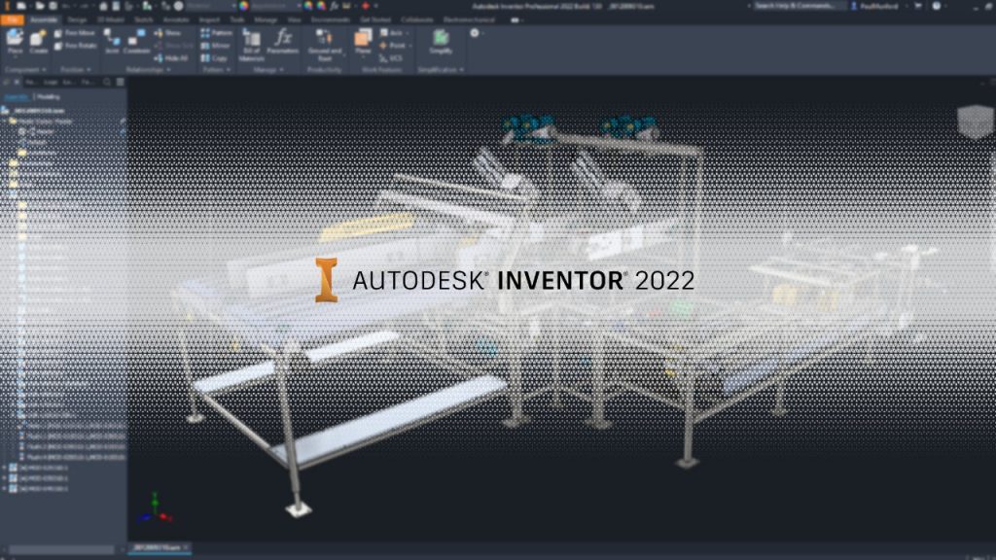
Task: Switch to the Inspect ribbon tab
Action: [x=210, y=19]
